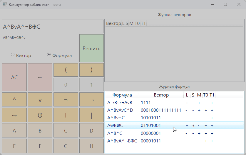Insert the negation ¬ operator
This screenshot has width=246, height=155.
(66, 100)
